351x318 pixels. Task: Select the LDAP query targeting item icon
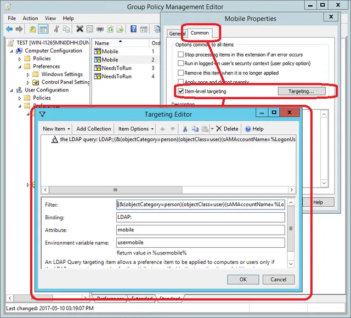click(54, 139)
